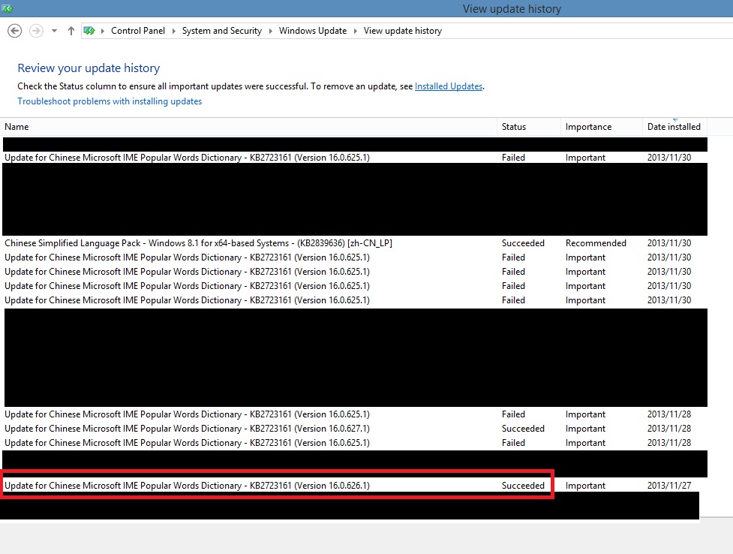733x554 pixels.
Task: Sort by Name column header
Action: 248,127
